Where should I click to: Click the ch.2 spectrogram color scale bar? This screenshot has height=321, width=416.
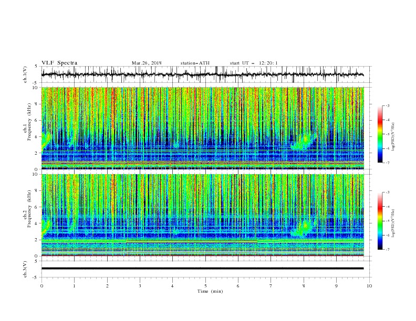click(380, 221)
